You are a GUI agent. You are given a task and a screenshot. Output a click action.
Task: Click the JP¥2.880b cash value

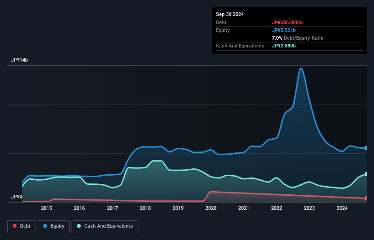284,46
